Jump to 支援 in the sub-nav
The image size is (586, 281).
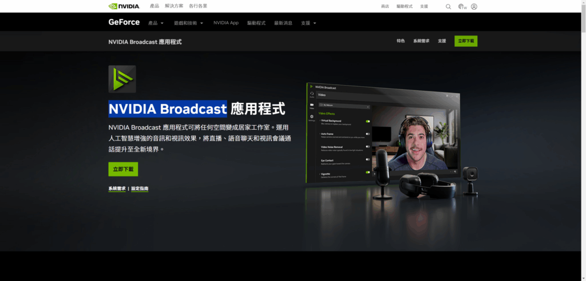442,41
